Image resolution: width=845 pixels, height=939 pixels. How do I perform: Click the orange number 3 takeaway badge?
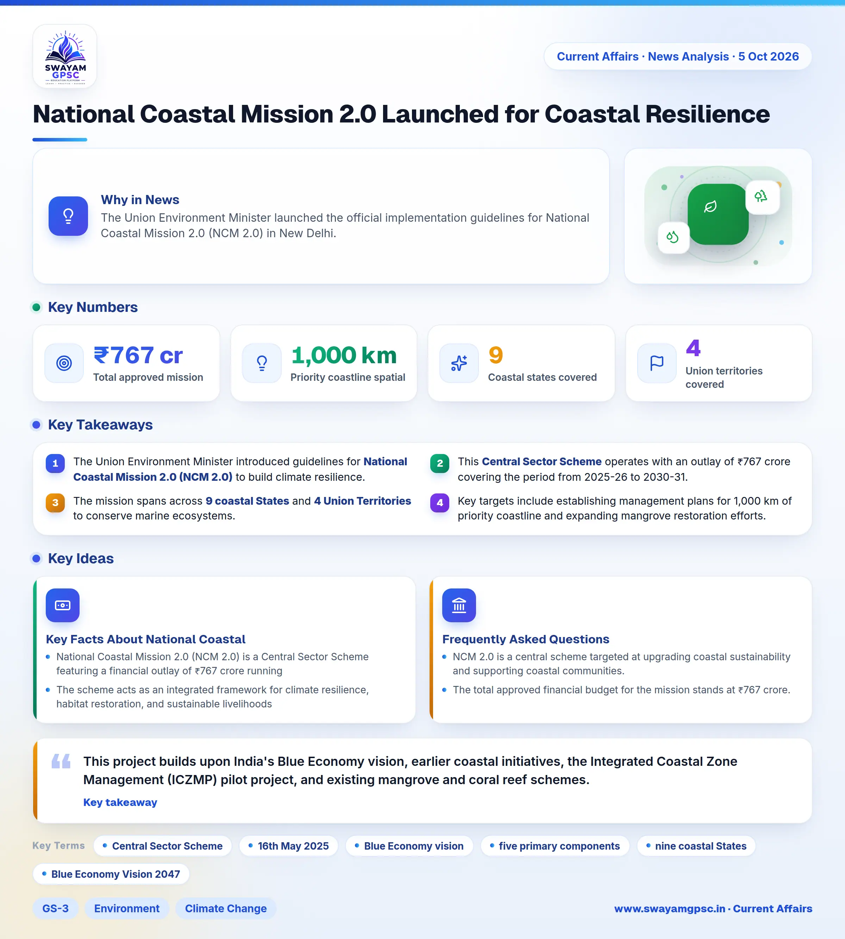(x=55, y=503)
